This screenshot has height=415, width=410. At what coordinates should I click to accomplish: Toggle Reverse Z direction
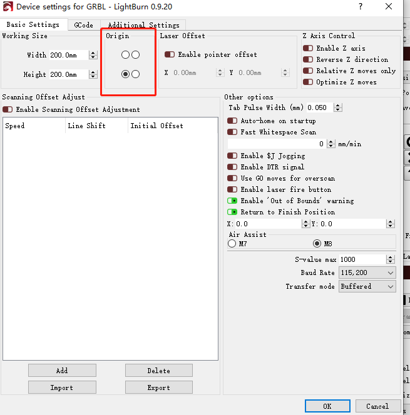(308, 59)
